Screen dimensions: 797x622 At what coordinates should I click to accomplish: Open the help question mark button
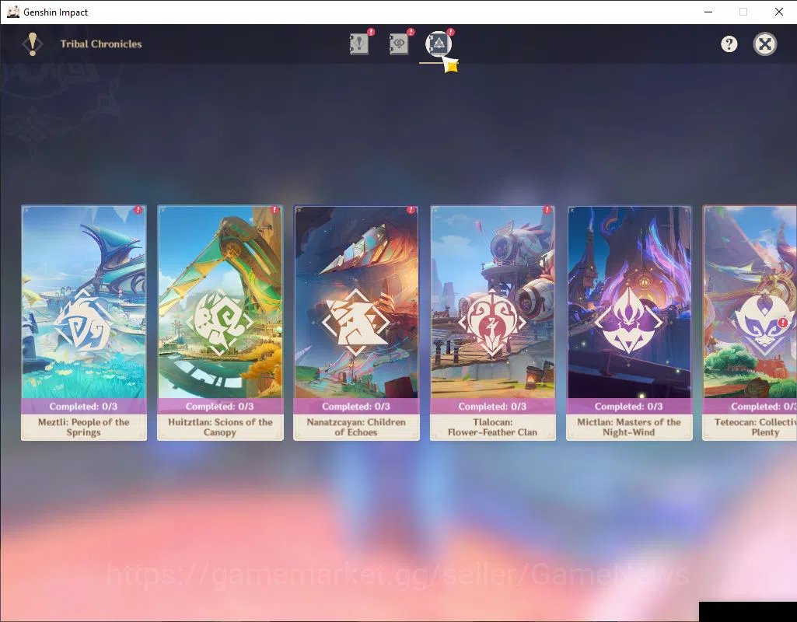click(x=729, y=44)
